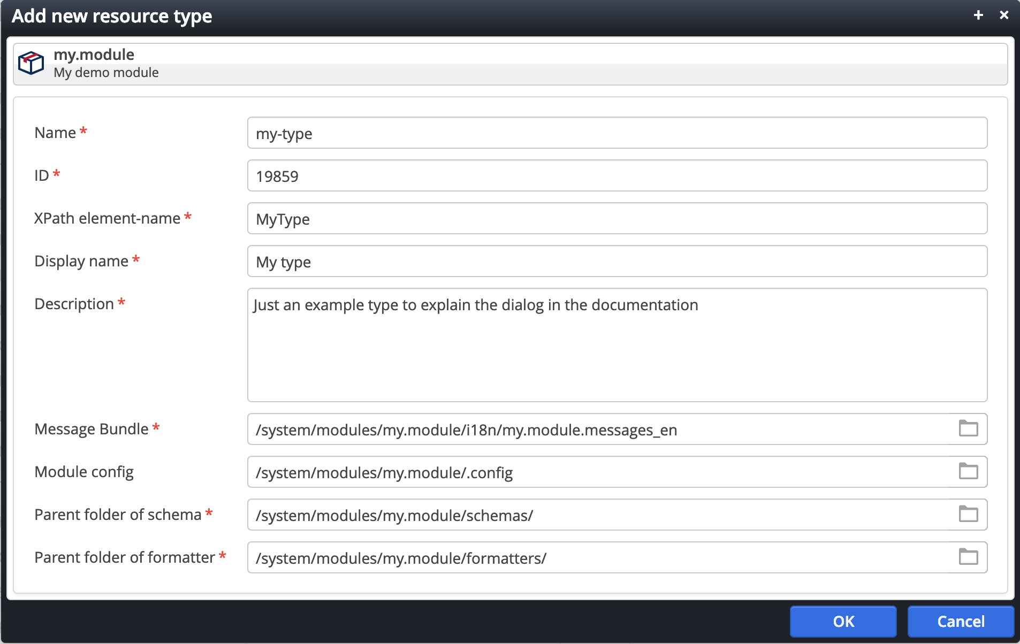Click the formatters folder path field
Image resolution: width=1020 pixels, height=644 pixels.
tap(598, 557)
